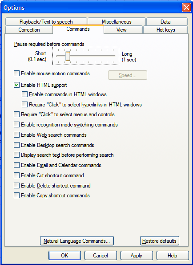Screen dimensions: 193x265
Task: Open Natural Language Commands dialog
Action: pos(77,241)
